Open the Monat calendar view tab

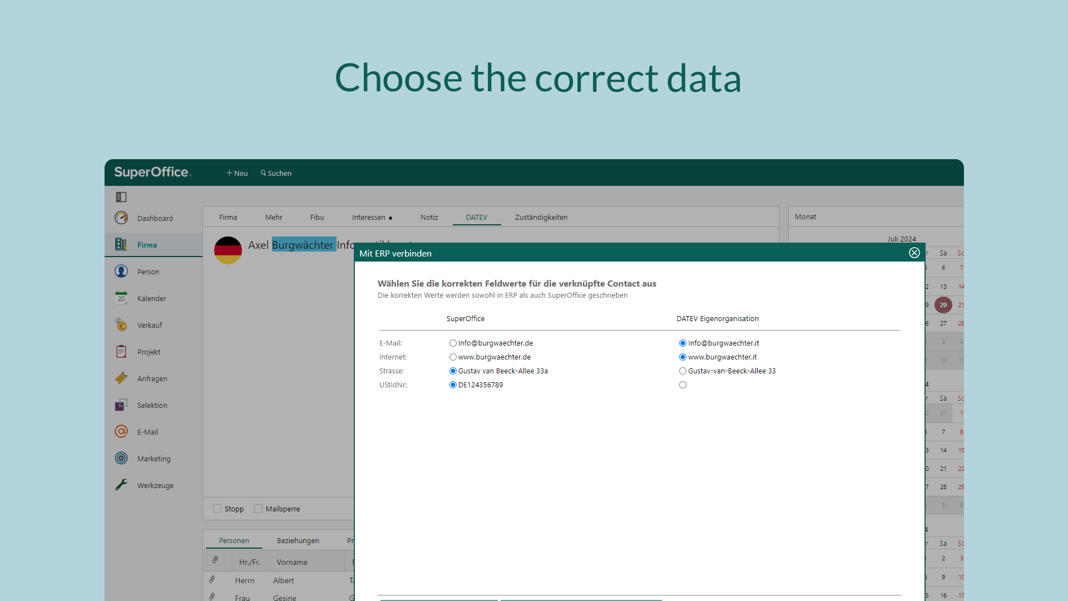coord(805,216)
